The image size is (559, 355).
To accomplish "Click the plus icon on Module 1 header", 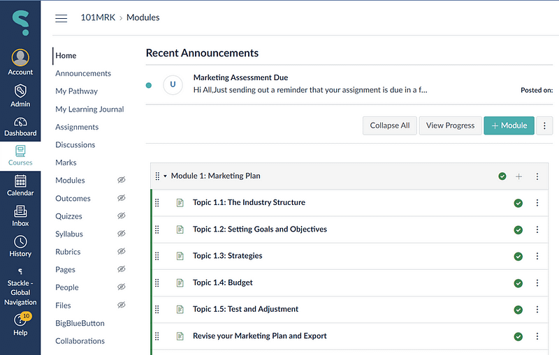I will pyautogui.click(x=518, y=176).
